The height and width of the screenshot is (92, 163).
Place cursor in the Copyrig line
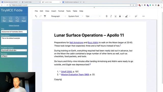[58, 79]
